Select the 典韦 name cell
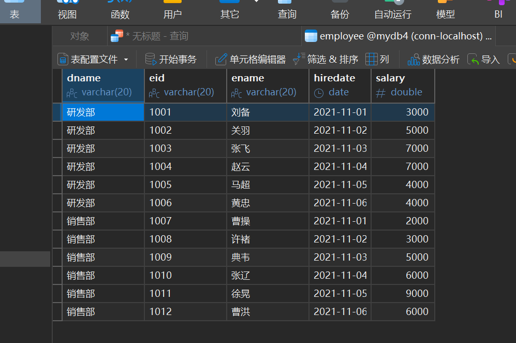Screen dimensions: 516x343 coord(268,257)
